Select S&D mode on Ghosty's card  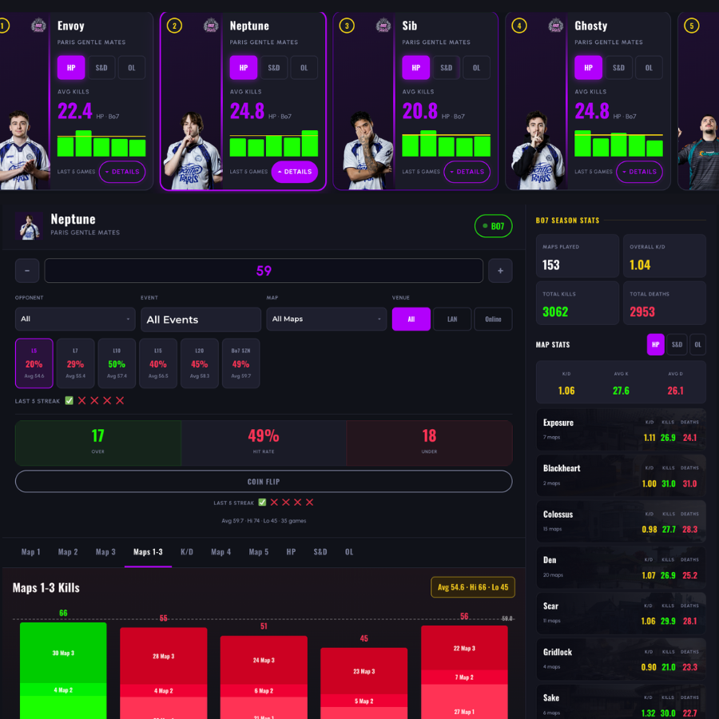click(x=618, y=67)
